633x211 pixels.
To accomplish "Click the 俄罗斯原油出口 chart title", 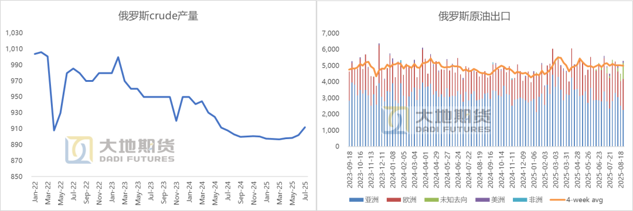I will pos(474,16).
